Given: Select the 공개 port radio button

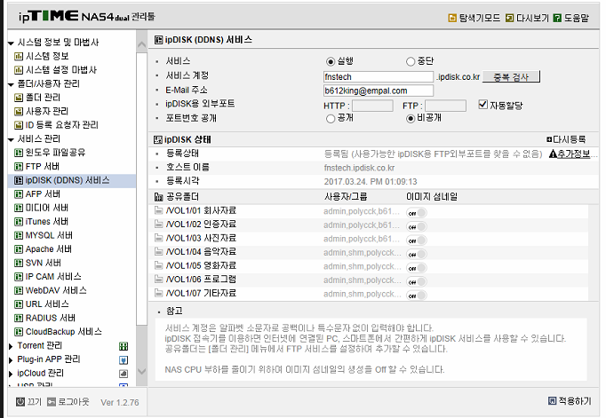Looking at the screenshot, I should coord(330,119).
